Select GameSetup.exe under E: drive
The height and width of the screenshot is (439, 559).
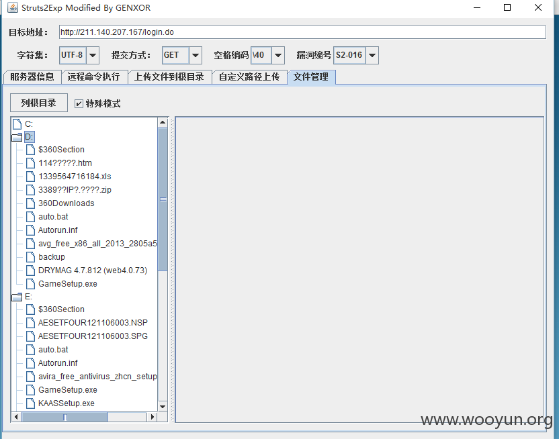pyautogui.click(x=68, y=390)
